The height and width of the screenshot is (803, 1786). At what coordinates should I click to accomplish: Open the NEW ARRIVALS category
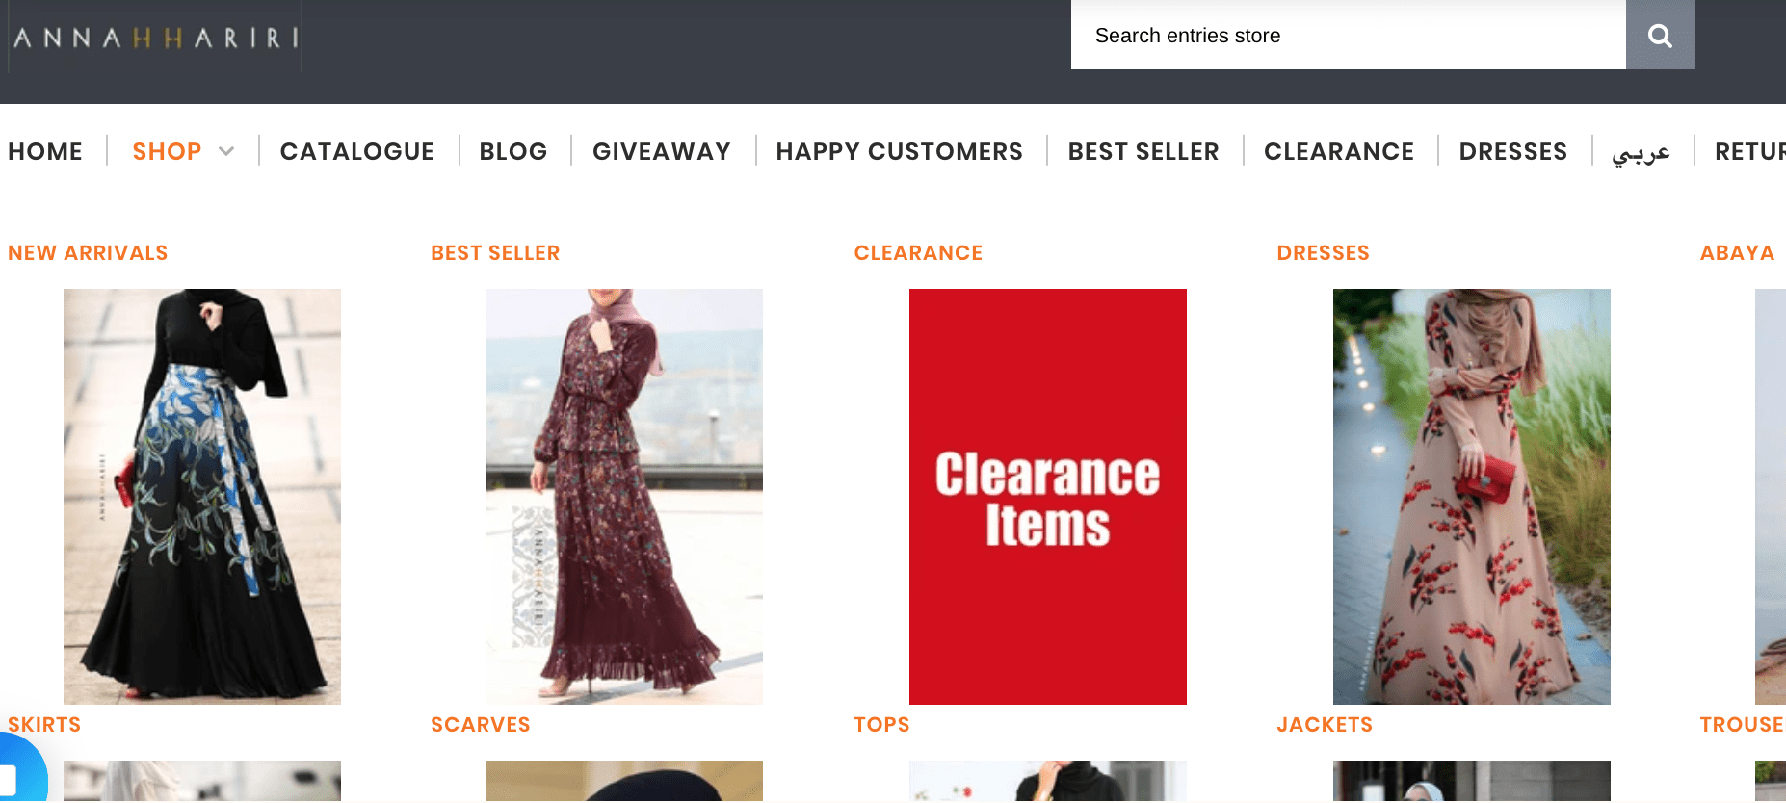88,252
